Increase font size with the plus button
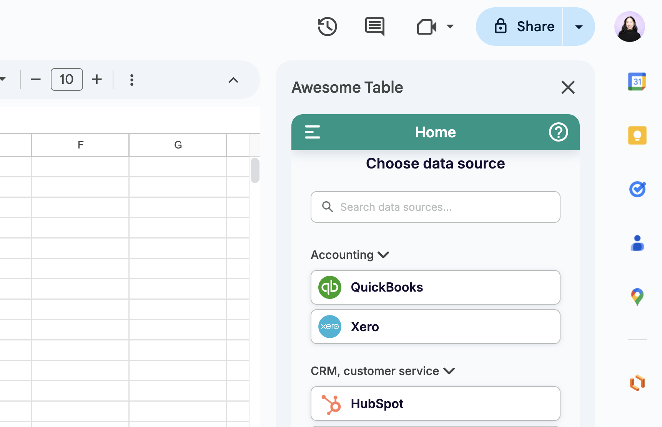The image size is (662, 427). tap(96, 80)
